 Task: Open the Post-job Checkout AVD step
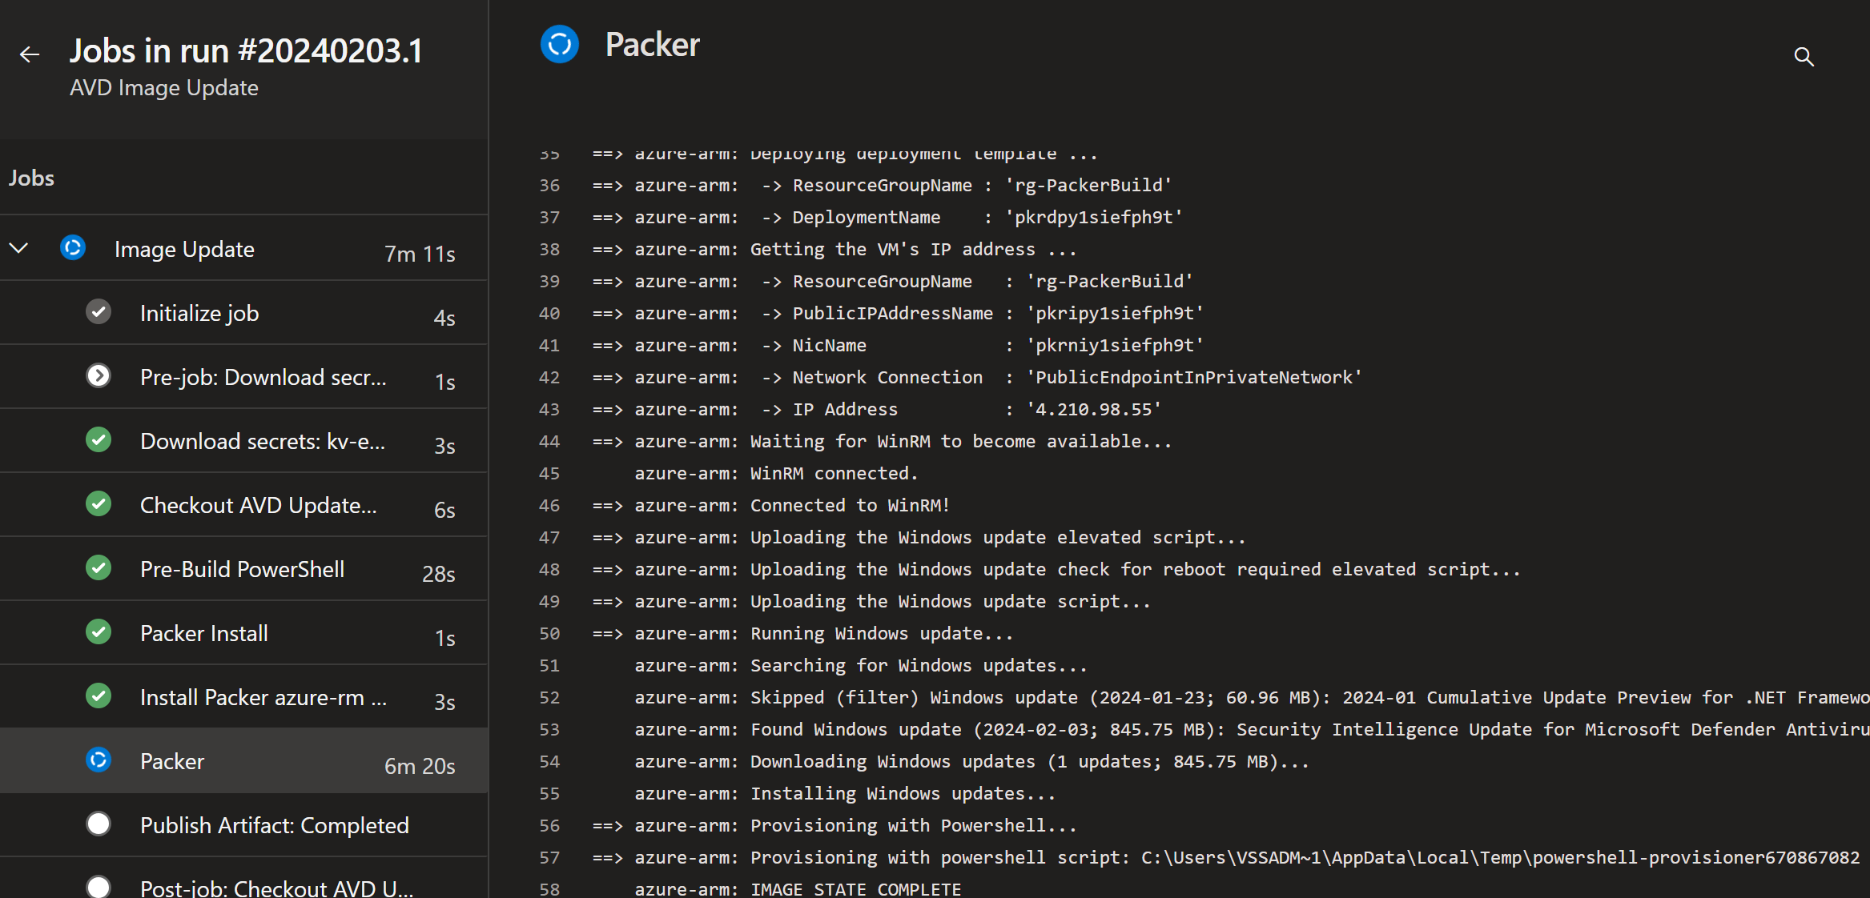pyautogui.click(x=276, y=887)
